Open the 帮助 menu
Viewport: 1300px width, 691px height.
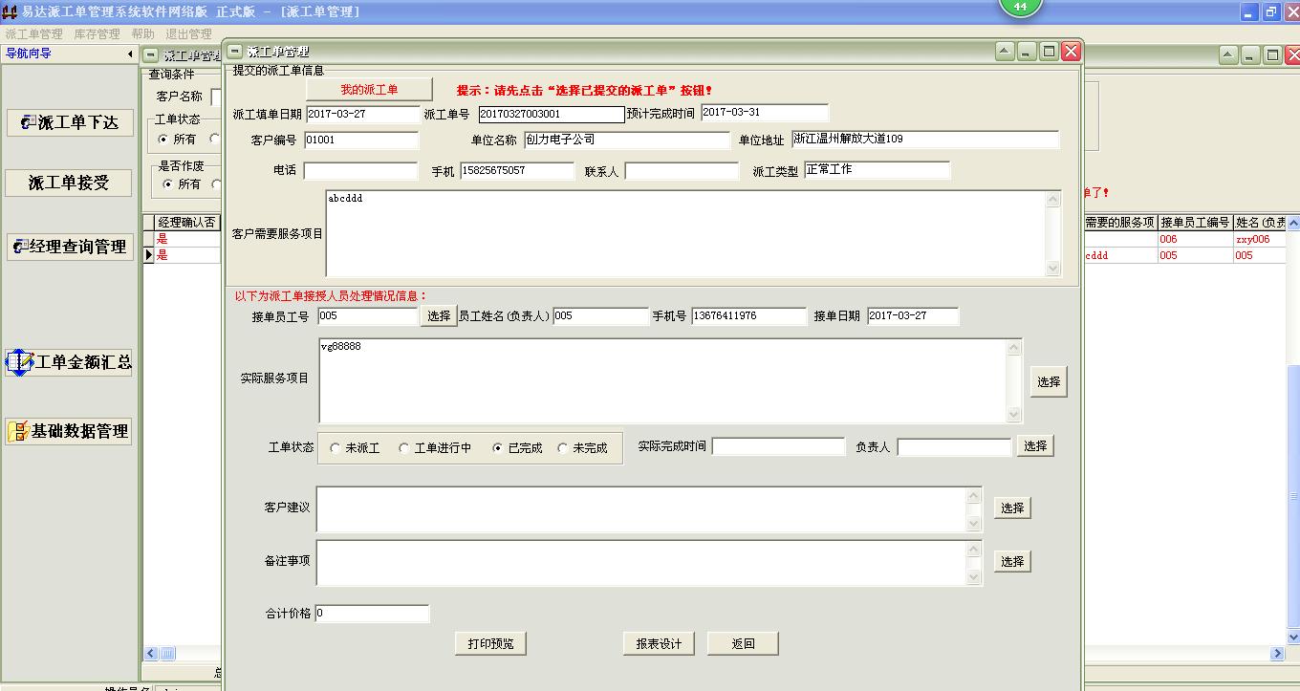pos(142,33)
